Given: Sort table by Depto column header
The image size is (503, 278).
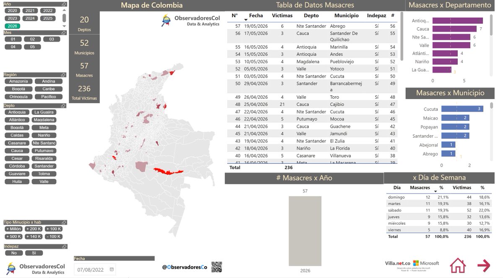Looking at the screenshot, I should click(x=311, y=15).
